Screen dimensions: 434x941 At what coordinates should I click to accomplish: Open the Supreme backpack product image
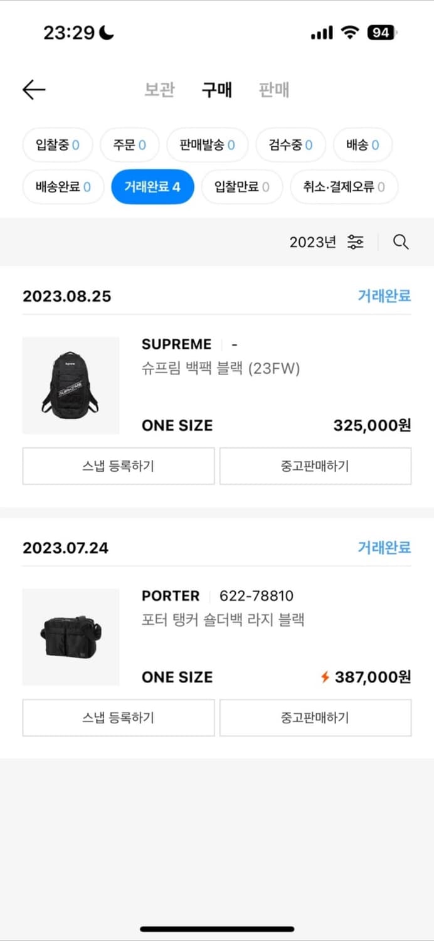click(70, 385)
